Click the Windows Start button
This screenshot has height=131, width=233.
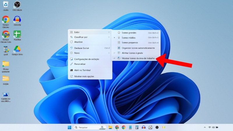[69, 128]
